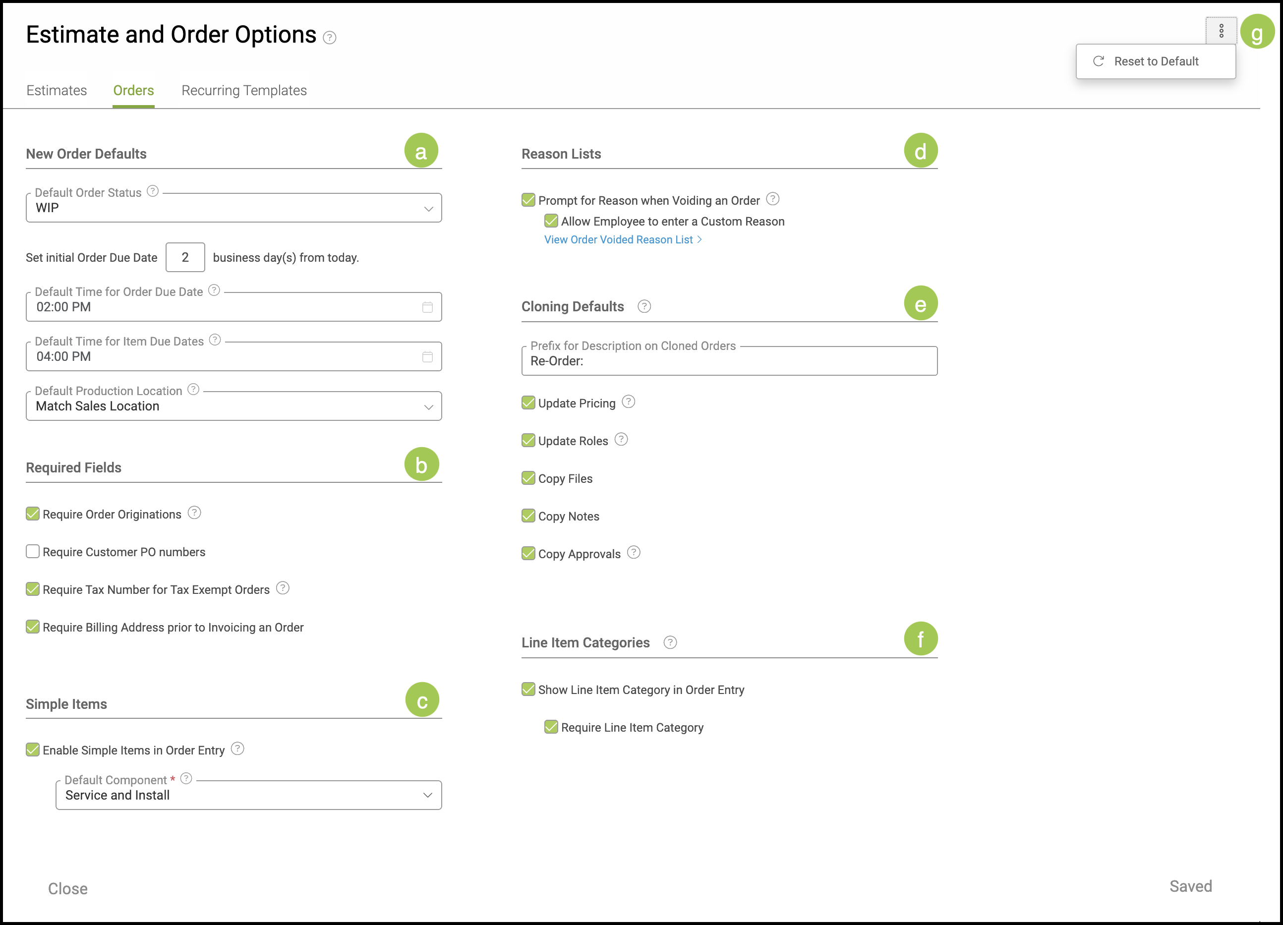The image size is (1283, 925).
Task: Enable Require Customer PO numbers checkbox
Action: pyautogui.click(x=33, y=552)
